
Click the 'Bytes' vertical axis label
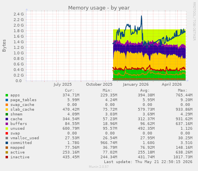[4, 46]
